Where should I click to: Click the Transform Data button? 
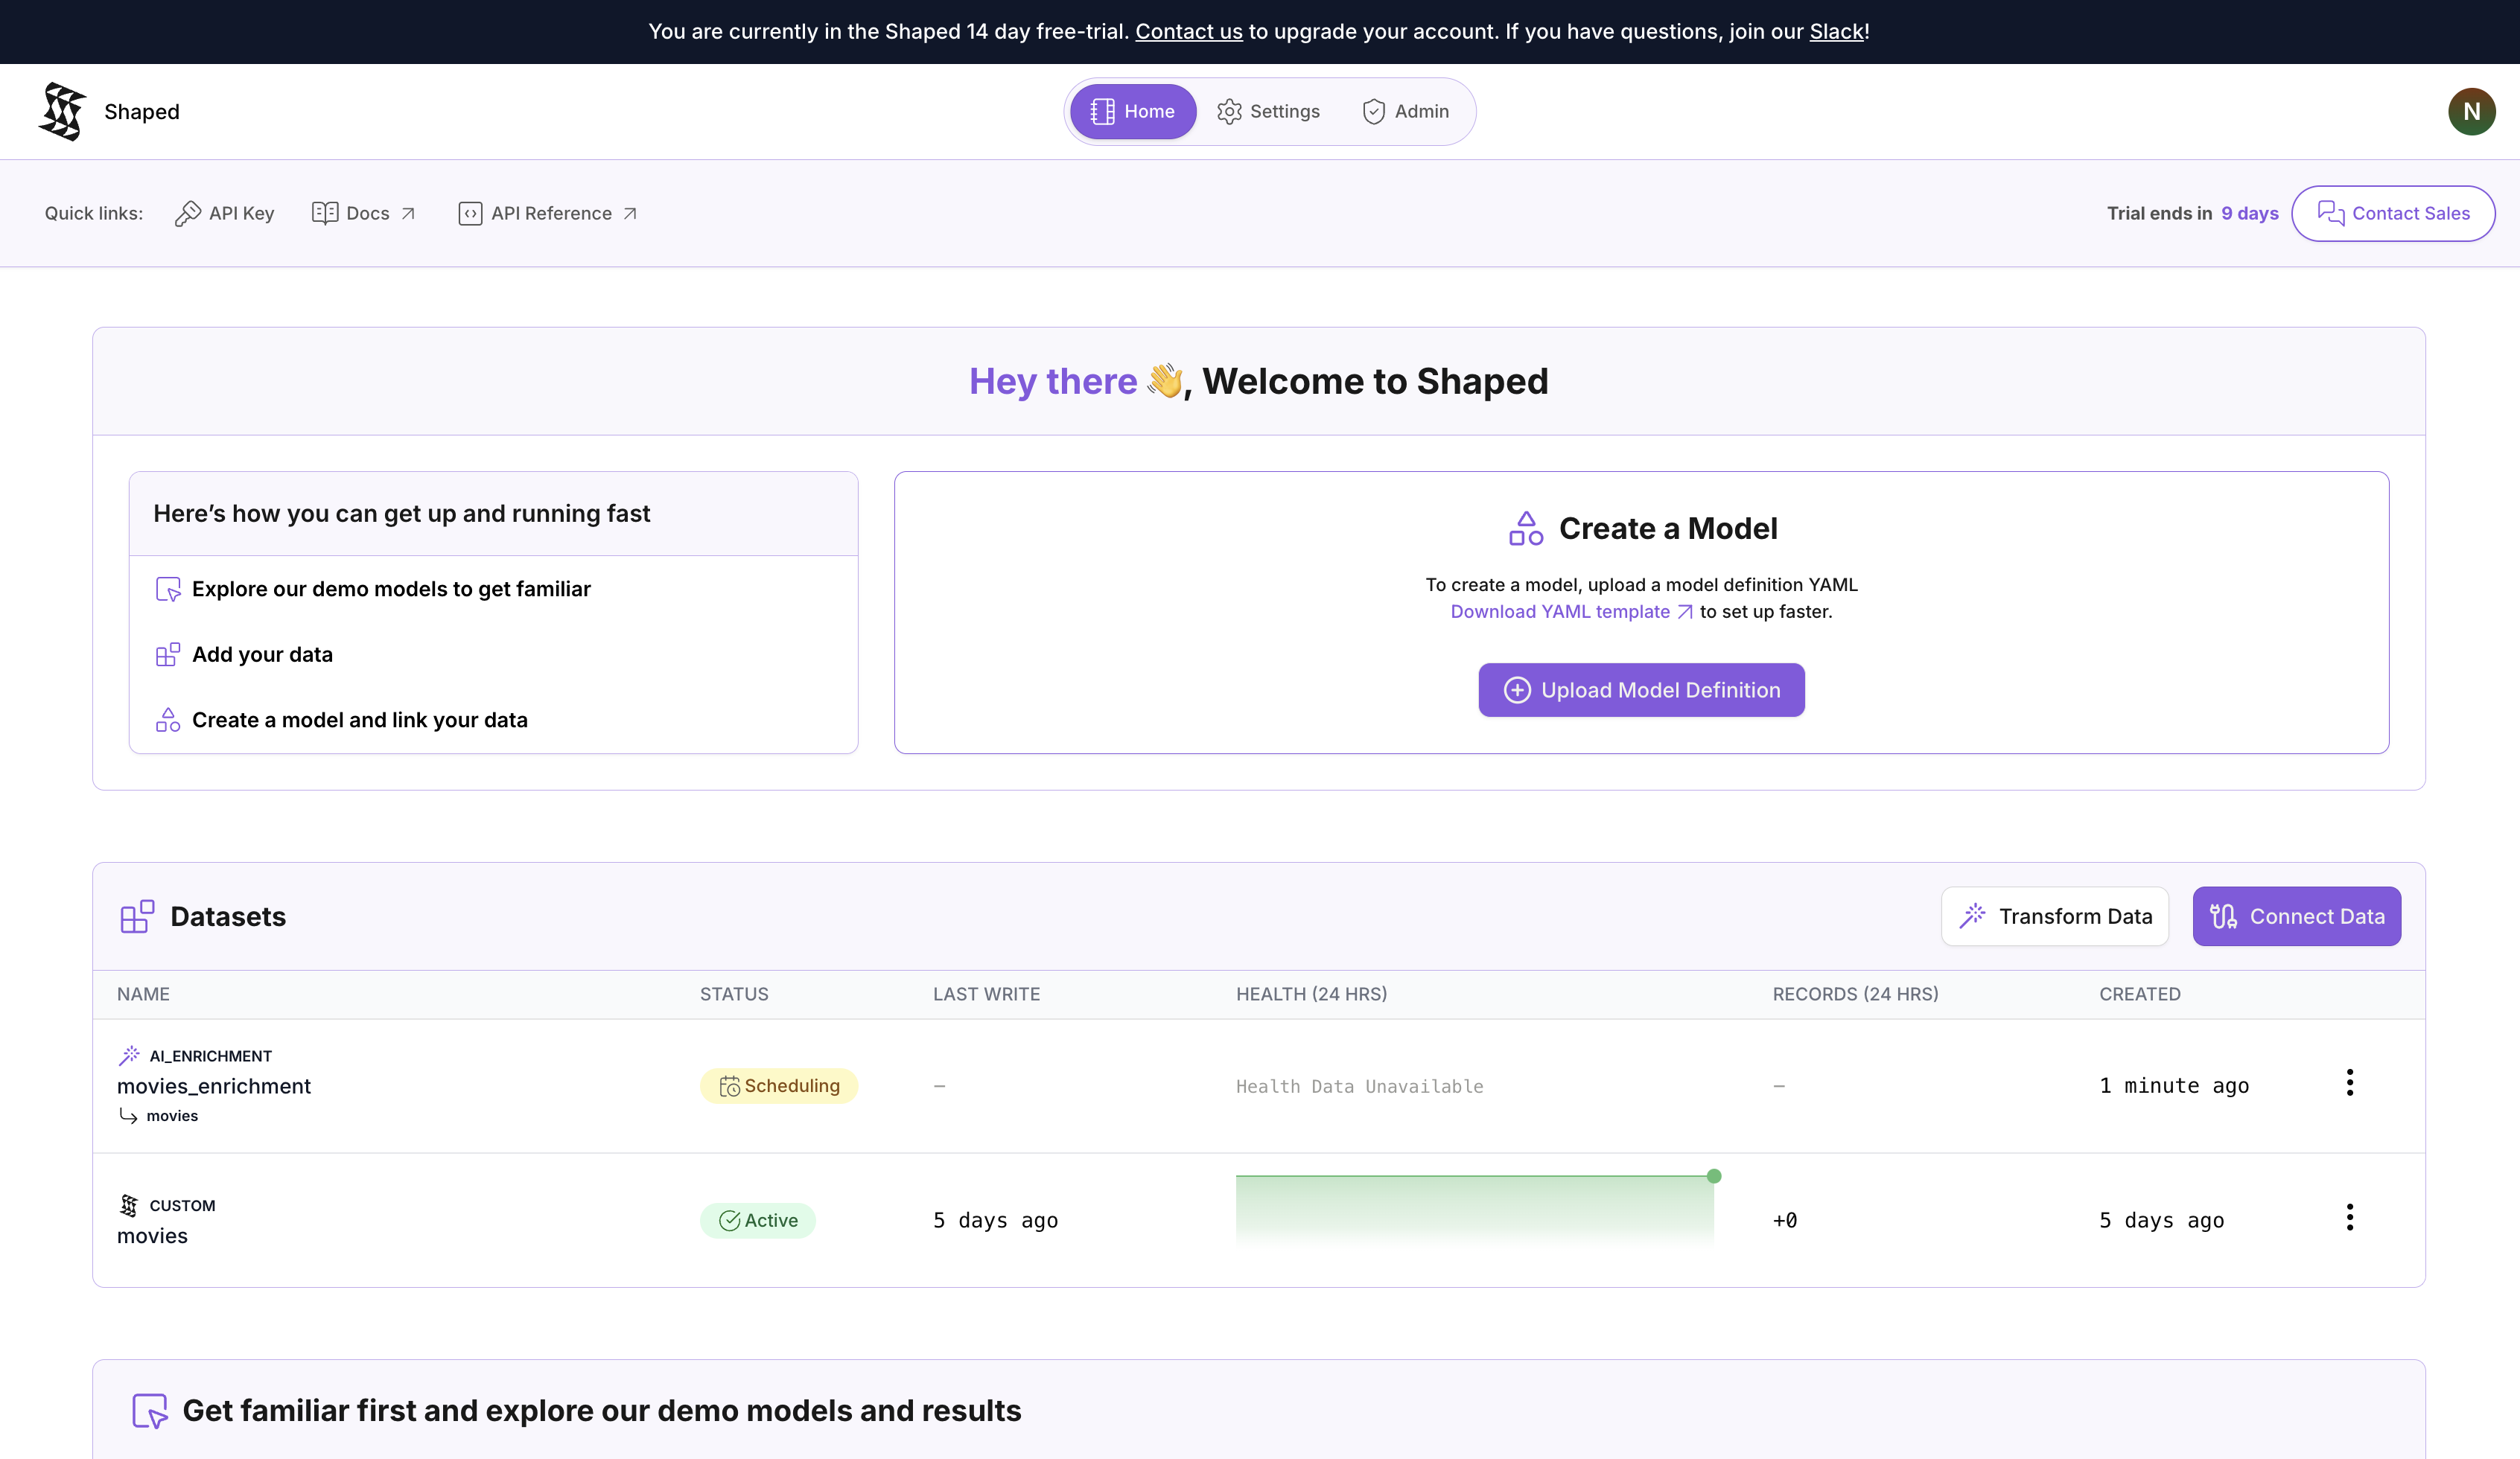[2054, 916]
